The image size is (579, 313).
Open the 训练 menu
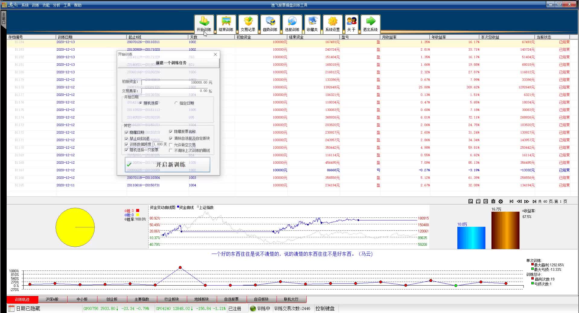tap(36, 5)
